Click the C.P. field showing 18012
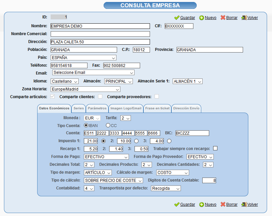This screenshot has height=216, width=272. click(141, 50)
